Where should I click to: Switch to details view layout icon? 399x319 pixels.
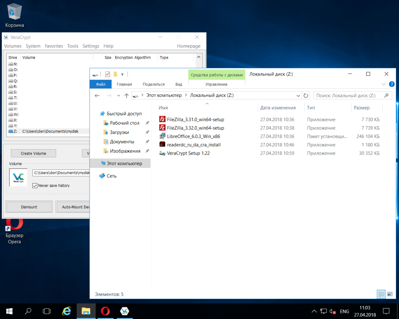pos(381,294)
